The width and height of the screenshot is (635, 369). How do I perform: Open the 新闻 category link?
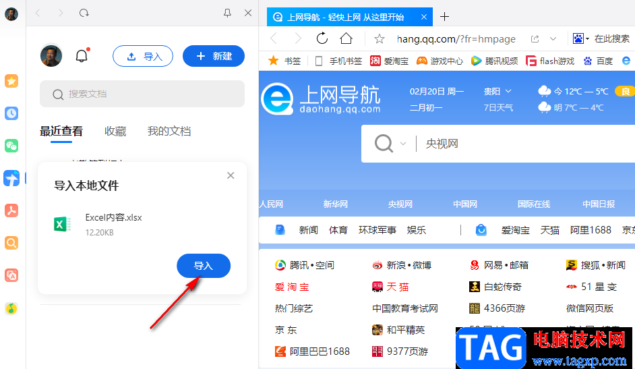coord(308,230)
